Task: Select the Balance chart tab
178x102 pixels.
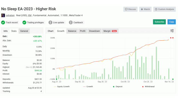Action: 72,31
